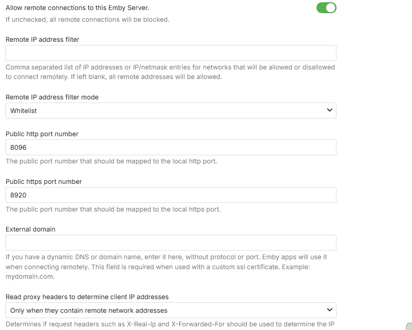Click the 'Remote IP address filter mode' label
The width and height of the screenshot is (412, 330).
tap(52, 97)
